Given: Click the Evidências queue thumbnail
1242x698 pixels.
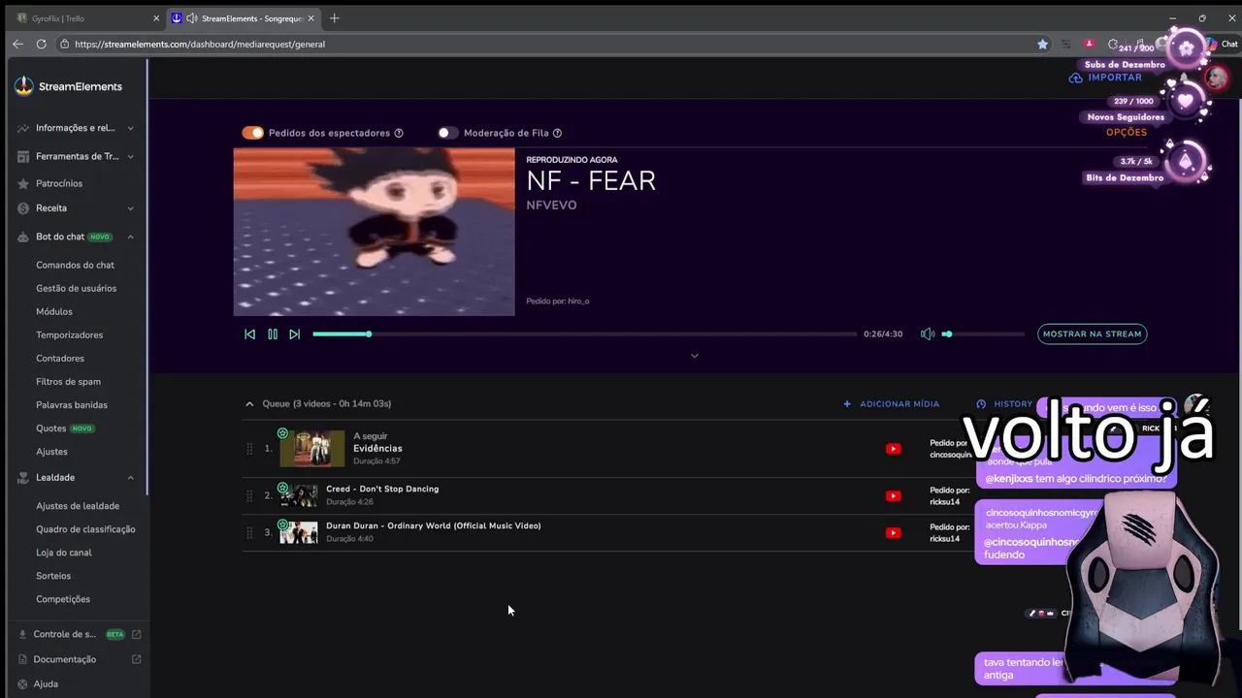Looking at the screenshot, I should 312,449.
